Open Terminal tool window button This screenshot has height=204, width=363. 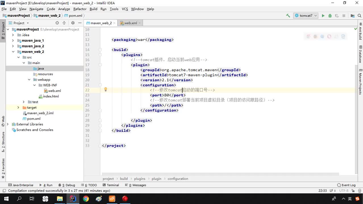click(110, 185)
